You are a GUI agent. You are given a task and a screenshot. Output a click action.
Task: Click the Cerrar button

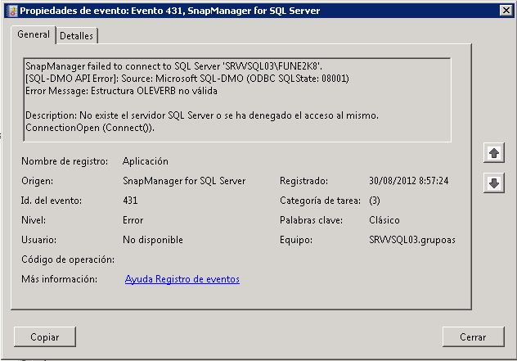tap(473, 336)
